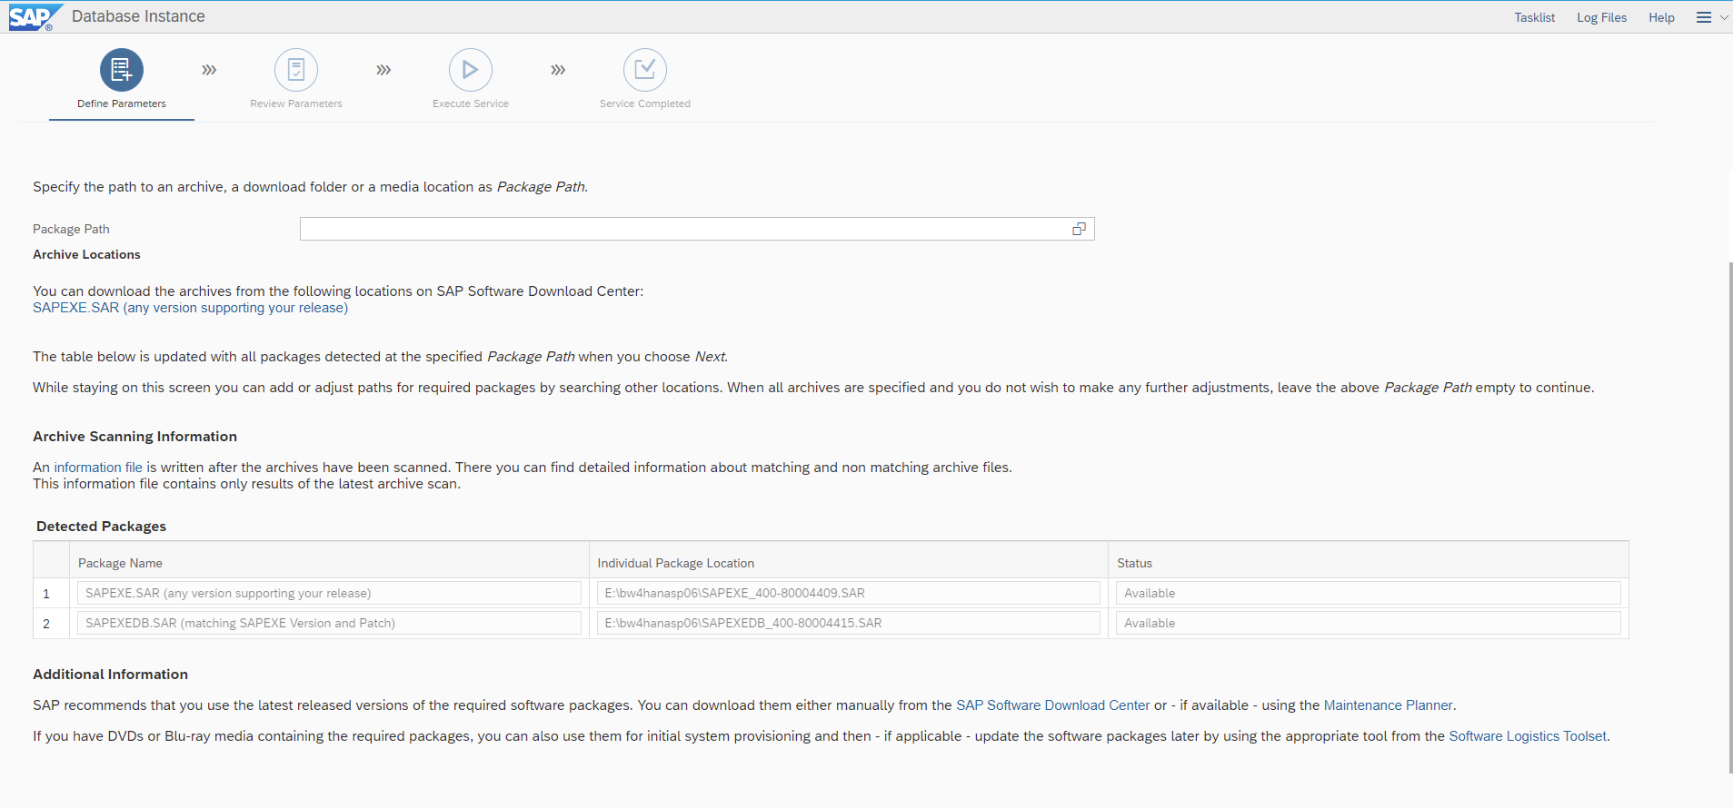
Task: Expand the menu dropdown chevron
Action: click(1724, 17)
